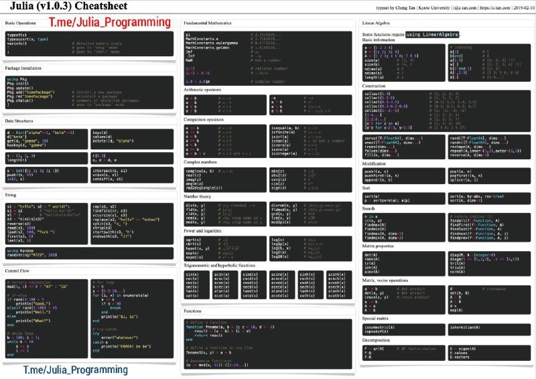Click the "E = eigen(A)" code line
The height and width of the screenshot is (379, 536).
coord(463,349)
